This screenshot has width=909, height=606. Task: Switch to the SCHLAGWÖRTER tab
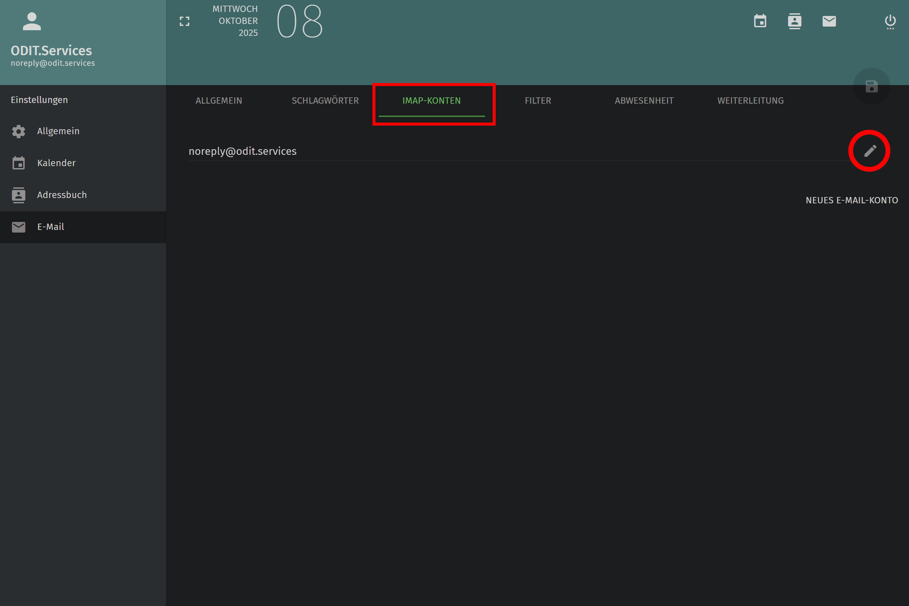point(325,100)
